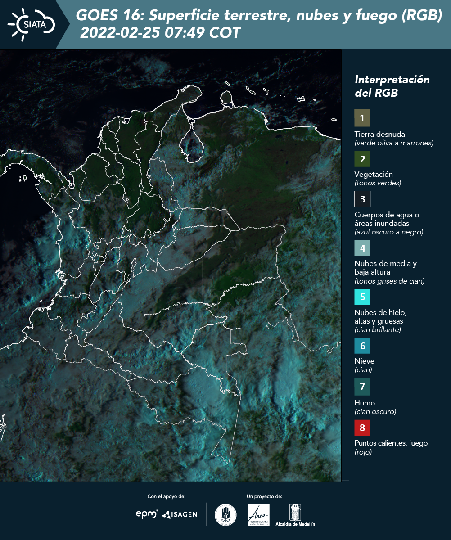Click the "(cian brillante)" description
The height and width of the screenshot is (540, 451).
click(x=378, y=330)
